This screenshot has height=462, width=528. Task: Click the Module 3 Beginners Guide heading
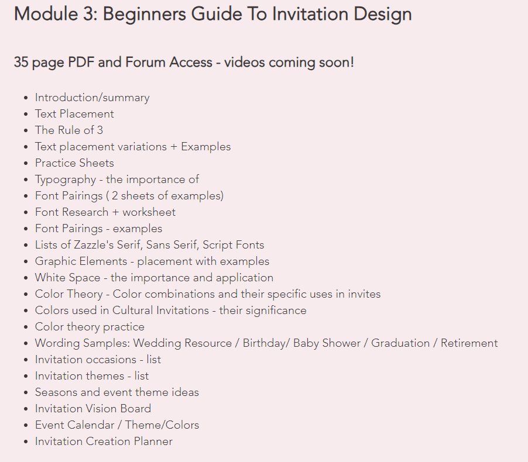click(213, 15)
